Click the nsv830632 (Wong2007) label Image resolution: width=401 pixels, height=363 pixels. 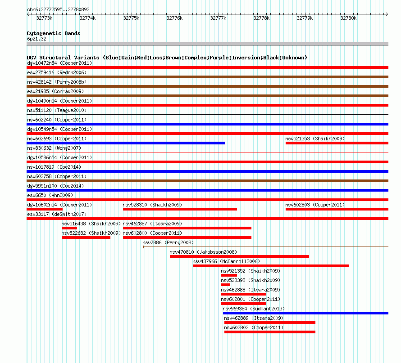(x=54, y=148)
